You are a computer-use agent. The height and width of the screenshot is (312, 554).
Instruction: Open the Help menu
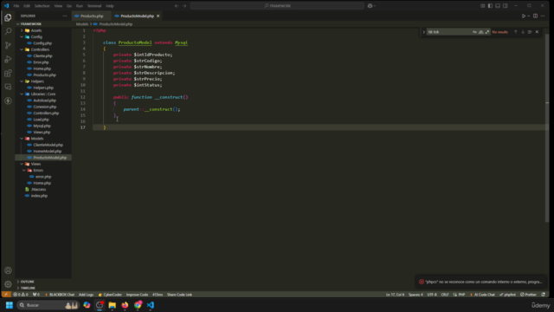pos(110,6)
